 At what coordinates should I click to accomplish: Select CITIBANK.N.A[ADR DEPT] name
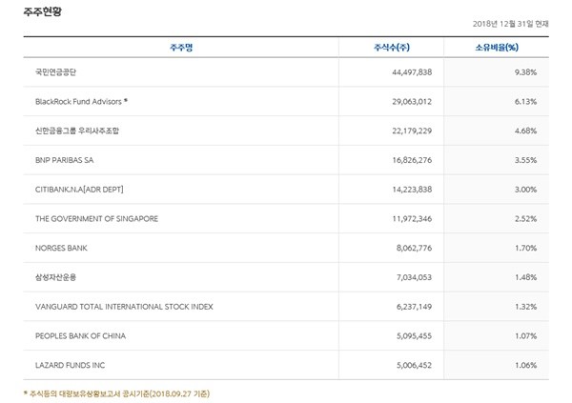click(79, 190)
